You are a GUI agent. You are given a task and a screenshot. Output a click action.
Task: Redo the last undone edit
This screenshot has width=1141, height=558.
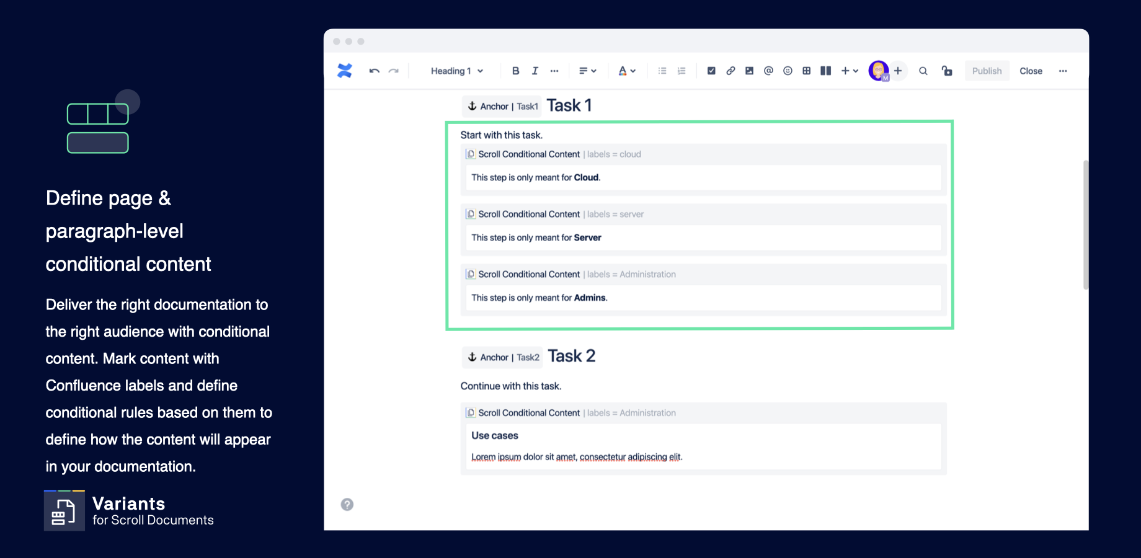click(394, 71)
